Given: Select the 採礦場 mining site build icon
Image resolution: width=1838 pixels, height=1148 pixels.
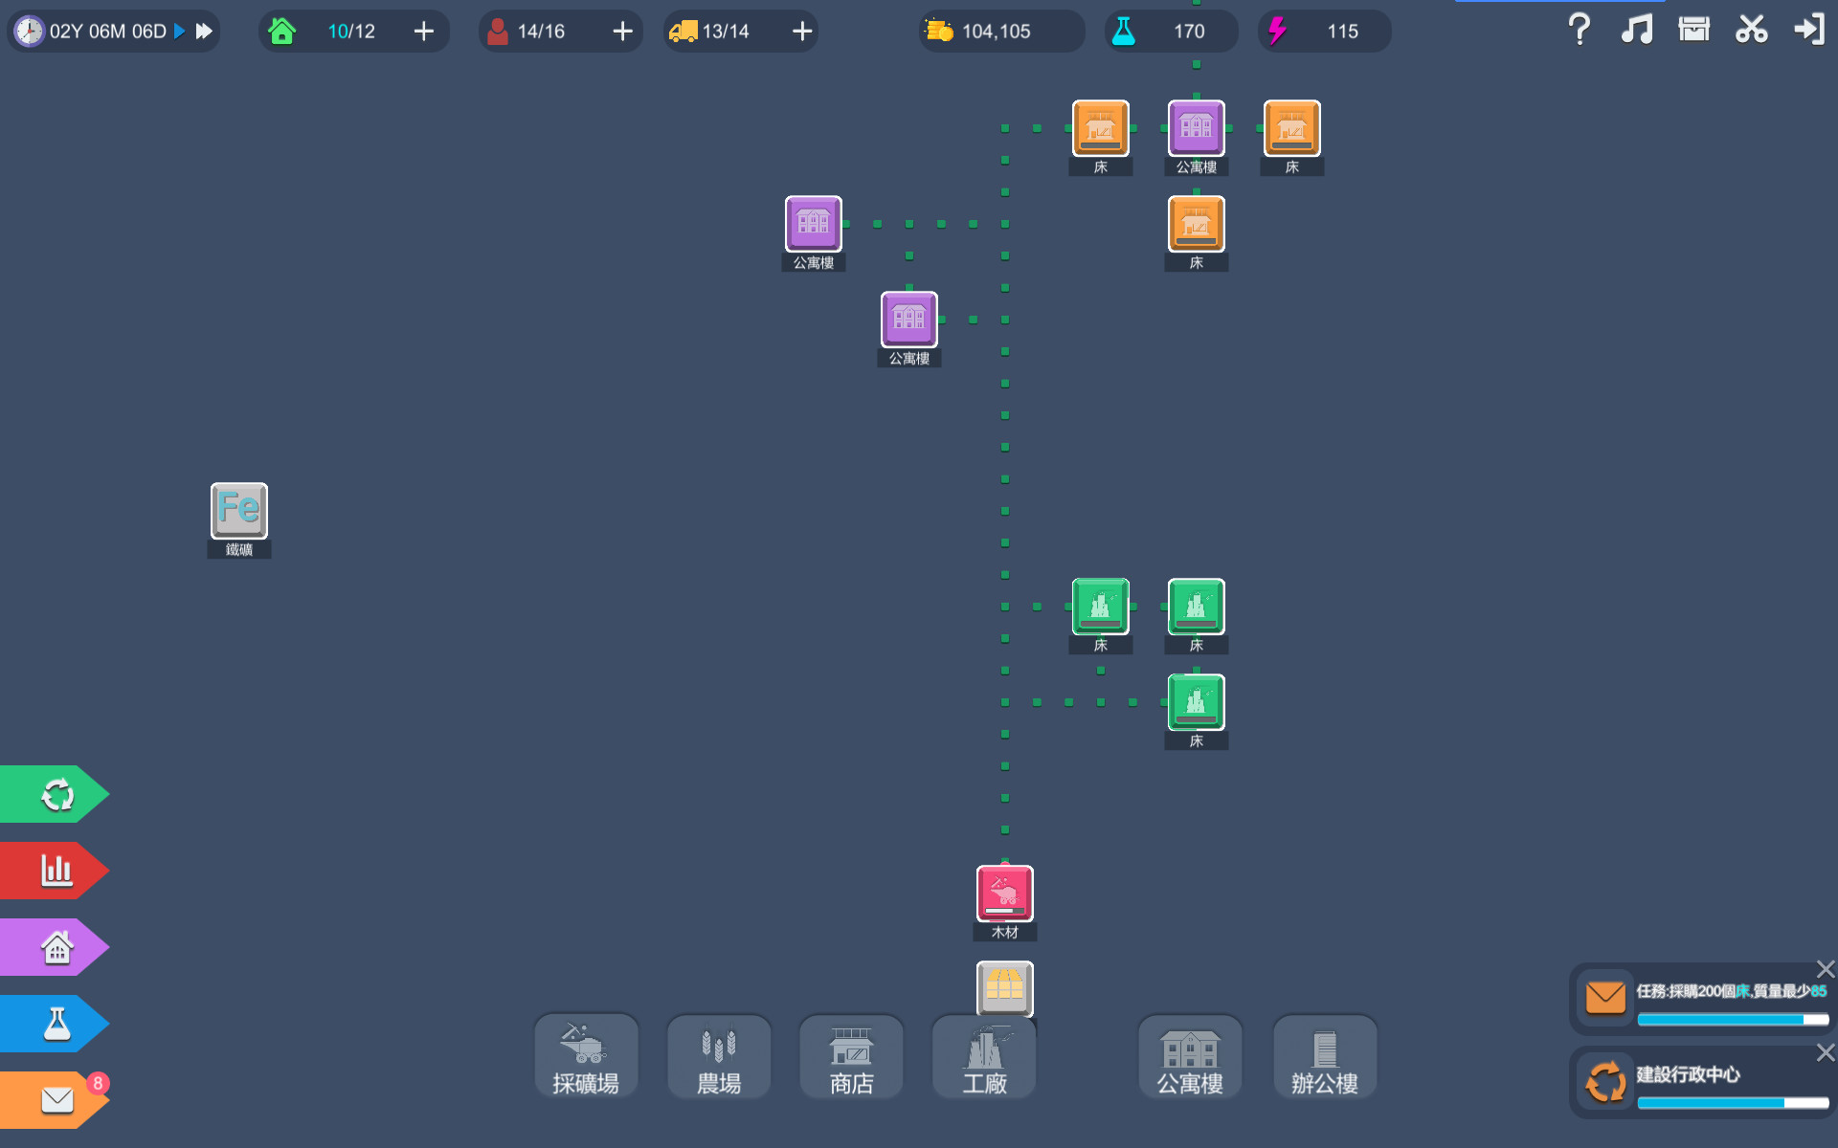Looking at the screenshot, I should [x=585, y=1057].
